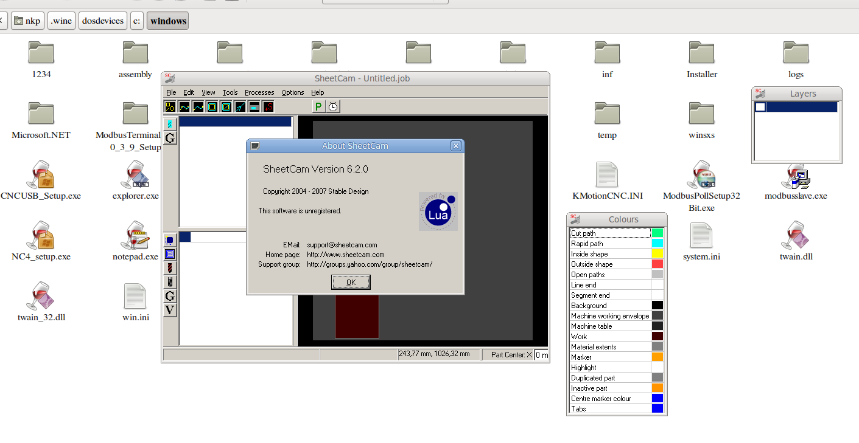This screenshot has width=859, height=443.
Task: Open the Processes menu in SheetCam
Action: coord(259,92)
